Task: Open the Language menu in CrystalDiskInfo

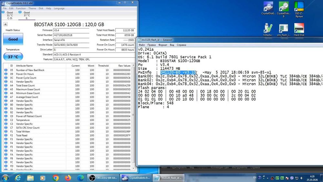Action: (59, 8)
